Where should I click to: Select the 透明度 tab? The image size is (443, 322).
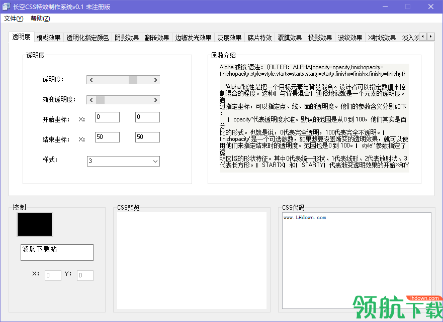point(22,37)
